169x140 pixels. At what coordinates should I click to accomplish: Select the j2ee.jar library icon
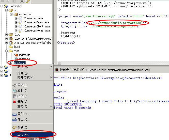pos(11,39)
